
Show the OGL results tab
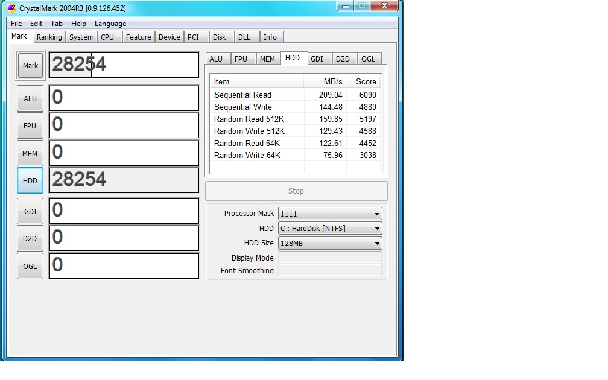point(369,59)
